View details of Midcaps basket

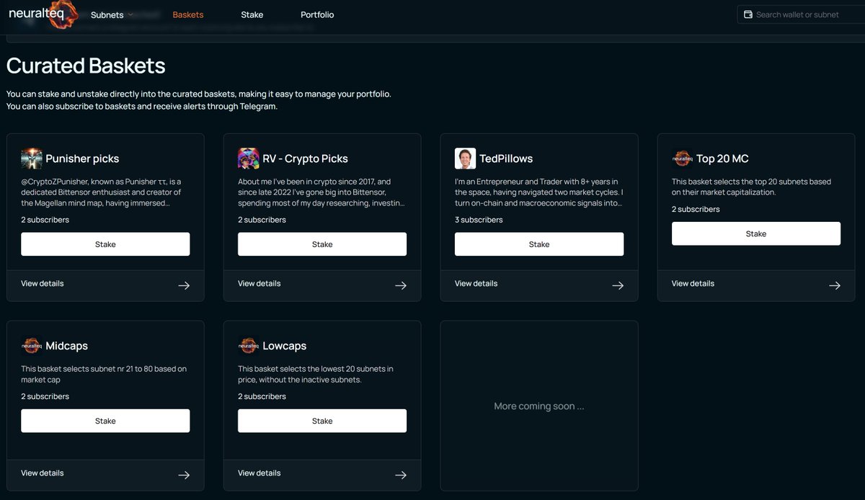click(43, 473)
